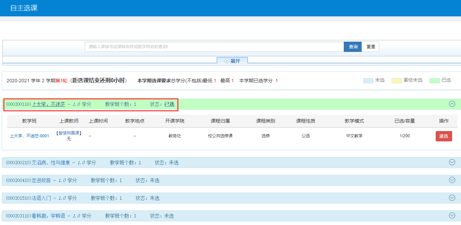Click the red 退选 drop course button

coord(444,136)
